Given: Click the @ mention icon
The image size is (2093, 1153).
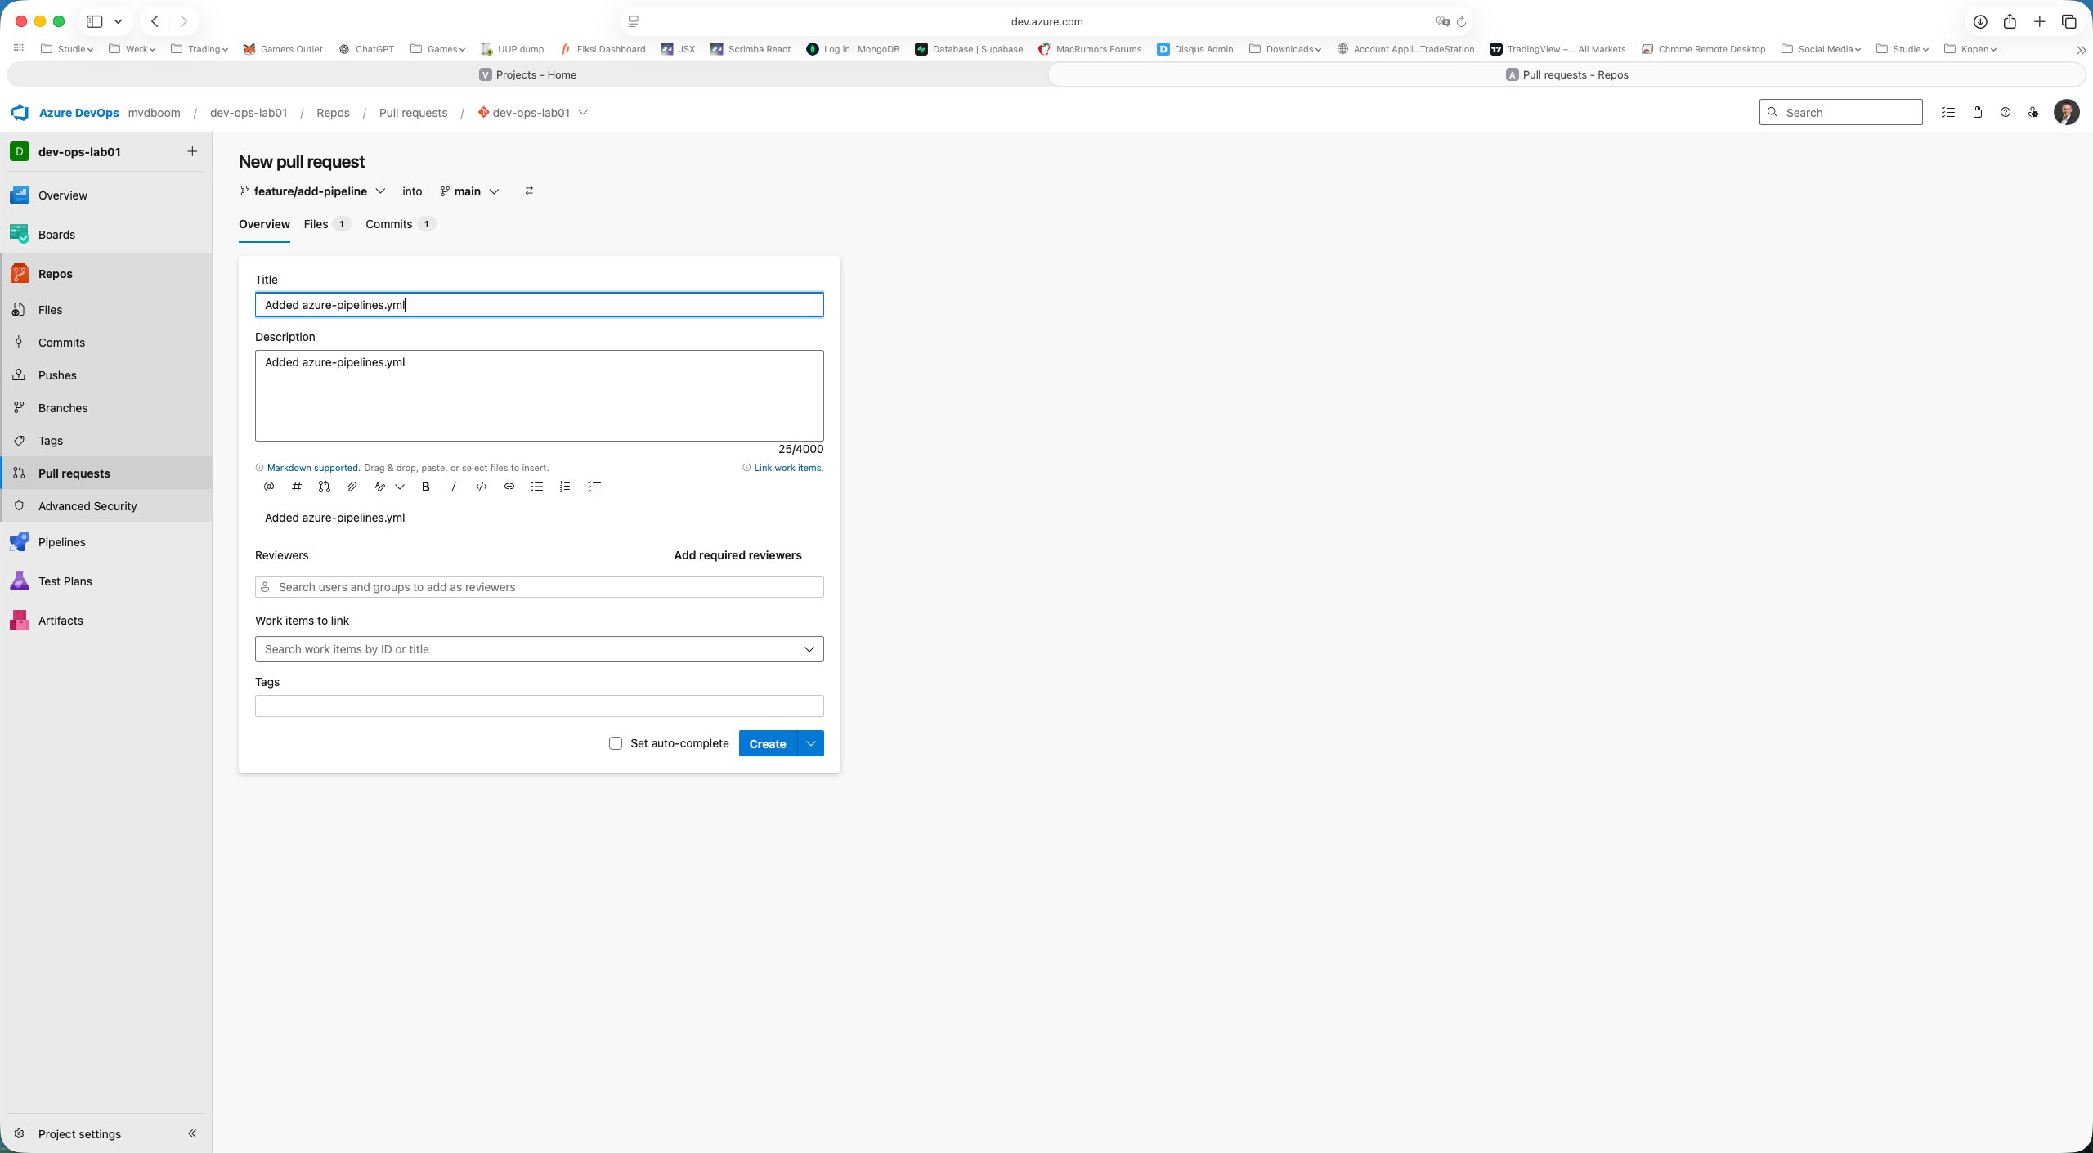Looking at the screenshot, I should (269, 487).
